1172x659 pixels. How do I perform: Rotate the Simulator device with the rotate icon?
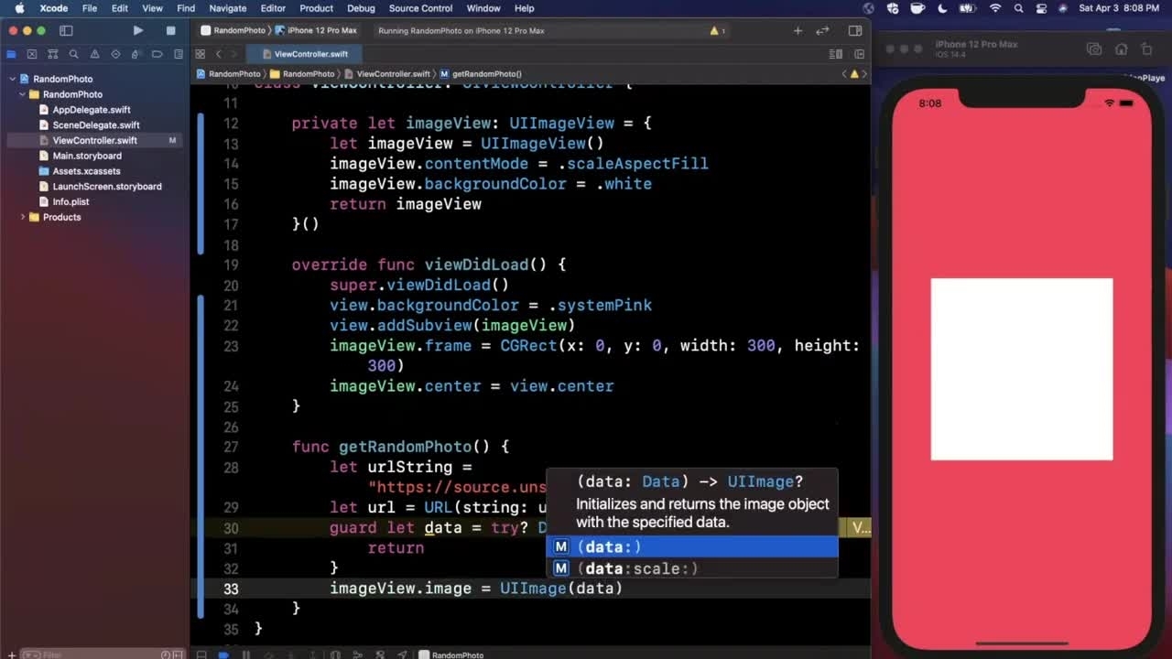tap(1145, 49)
